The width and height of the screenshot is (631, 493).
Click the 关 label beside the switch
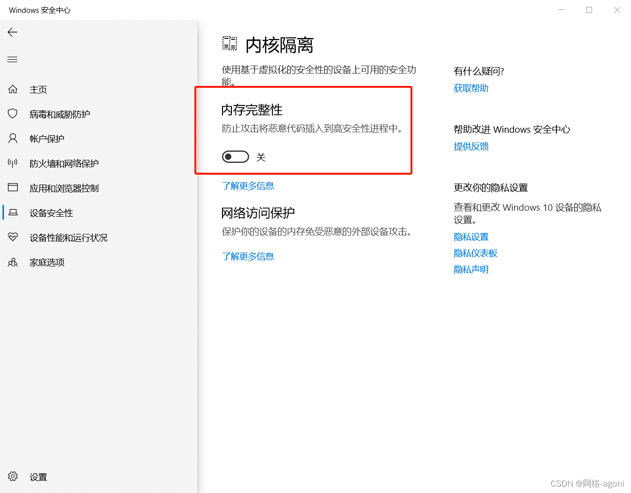tap(261, 157)
